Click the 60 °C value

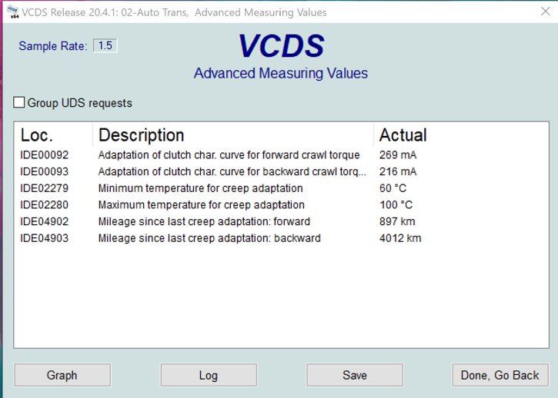tap(393, 188)
